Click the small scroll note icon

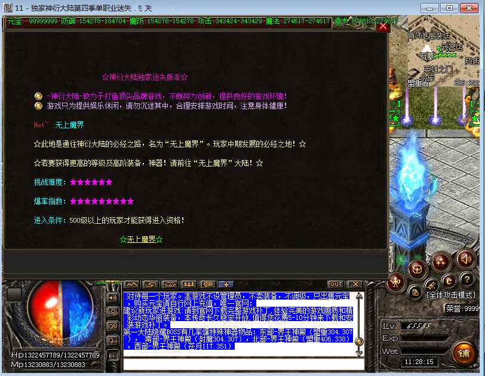point(416,292)
